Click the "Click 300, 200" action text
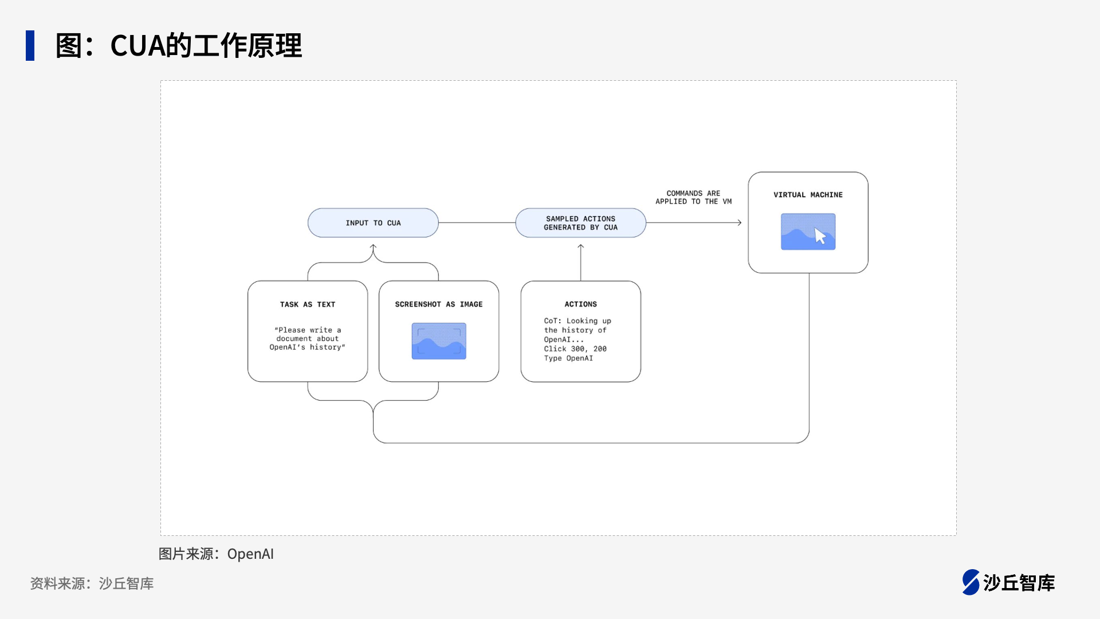 [575, 348]
